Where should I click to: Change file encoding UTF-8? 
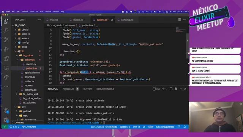[136, 127]
